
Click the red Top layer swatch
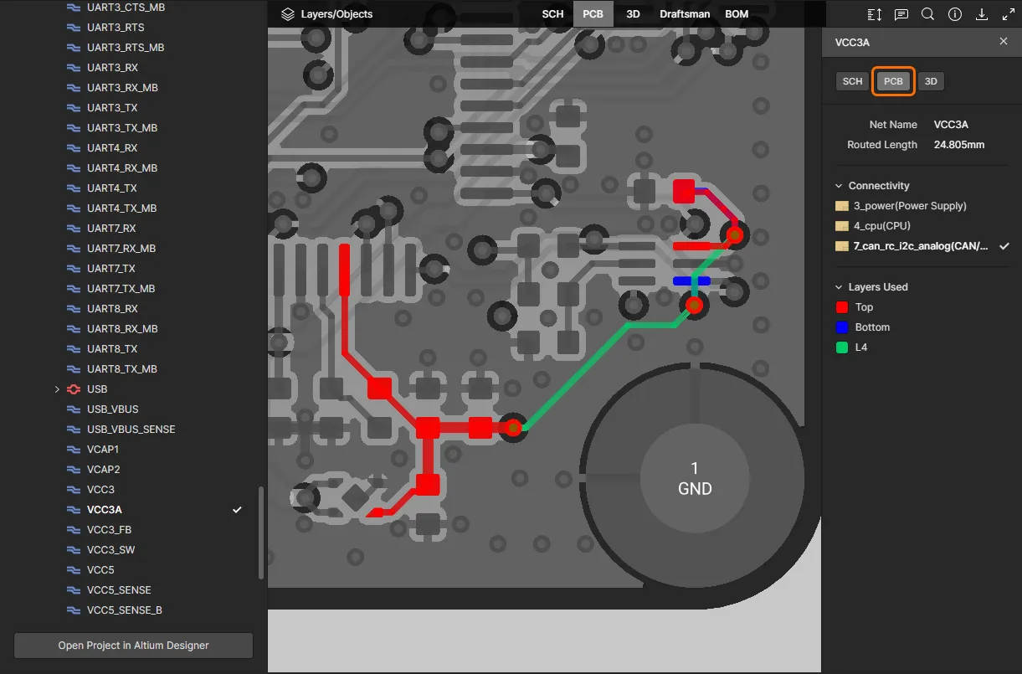[842, 307]
